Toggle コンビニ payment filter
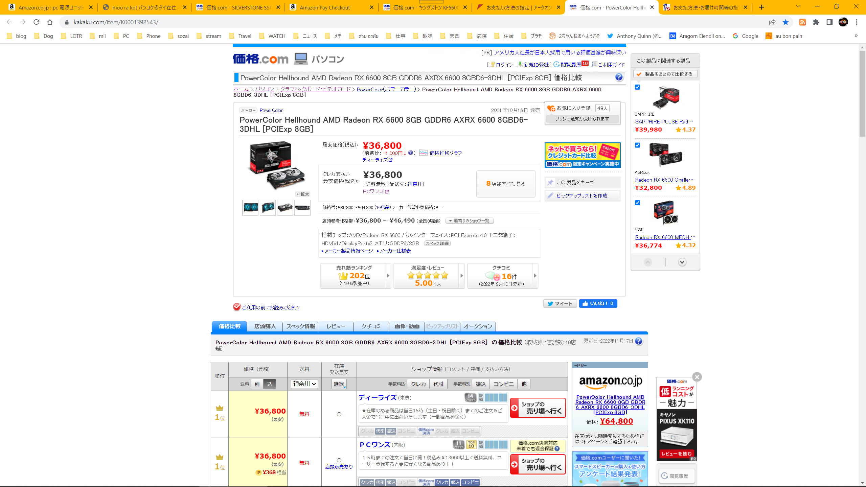This screenshot has height=487, width=866. pyautogui.click(x=503, y=384)
